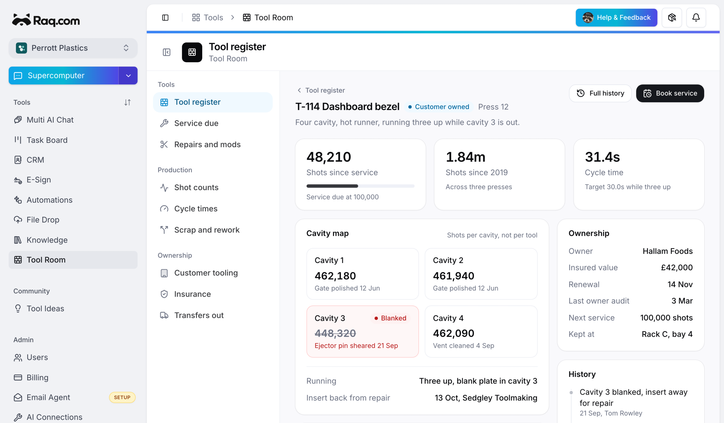This screenshot has height=423, width=724.
Task: Open Scrap and rework section
Action: coord(213,230)
